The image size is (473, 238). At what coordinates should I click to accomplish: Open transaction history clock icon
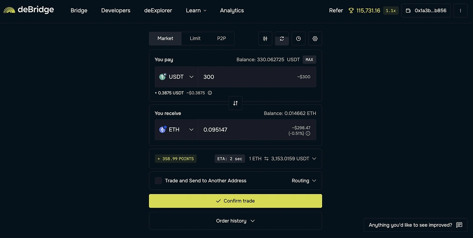click(x=298, y=39)
